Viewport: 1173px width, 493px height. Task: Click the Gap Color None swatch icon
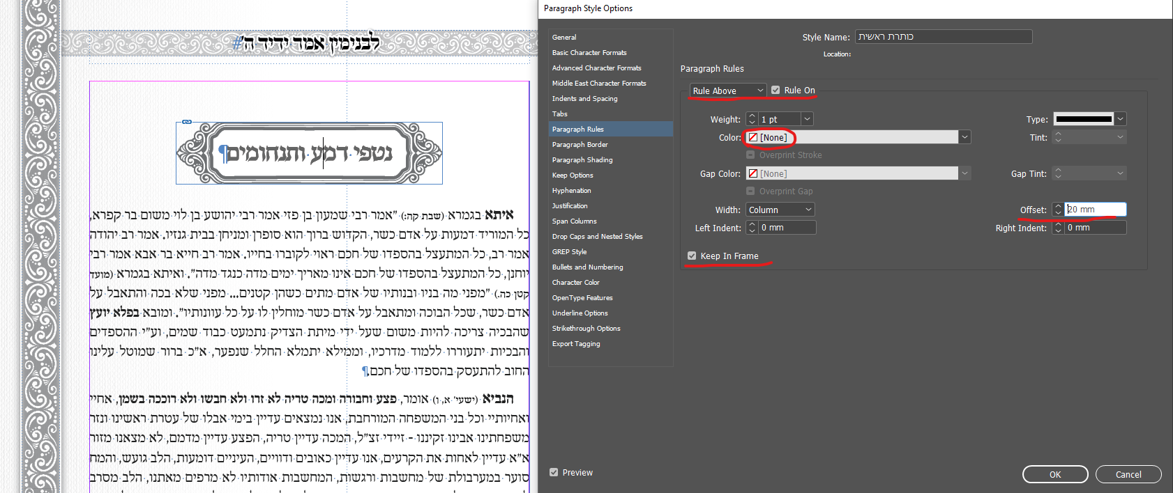[752, 173]
